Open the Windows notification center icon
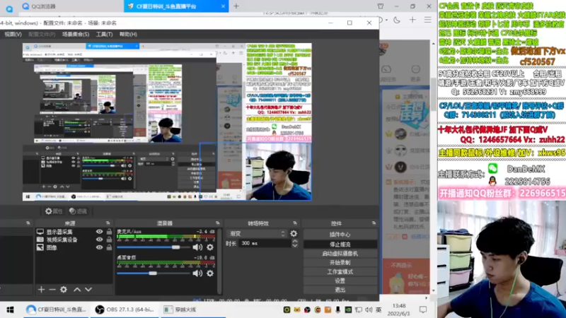Screen dimensions: 566x318 422,310
